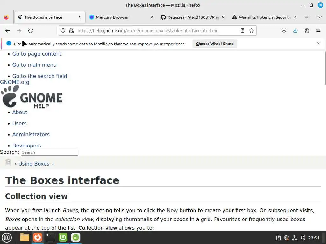Screen dimensions: 326x244
Task: Reload the current page
Action: coord(31,31)
